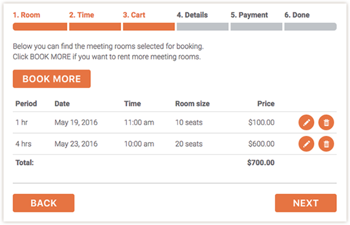Viewport: 350px width, 225px height.
Task: Click the Date column header
Action: 62,104
